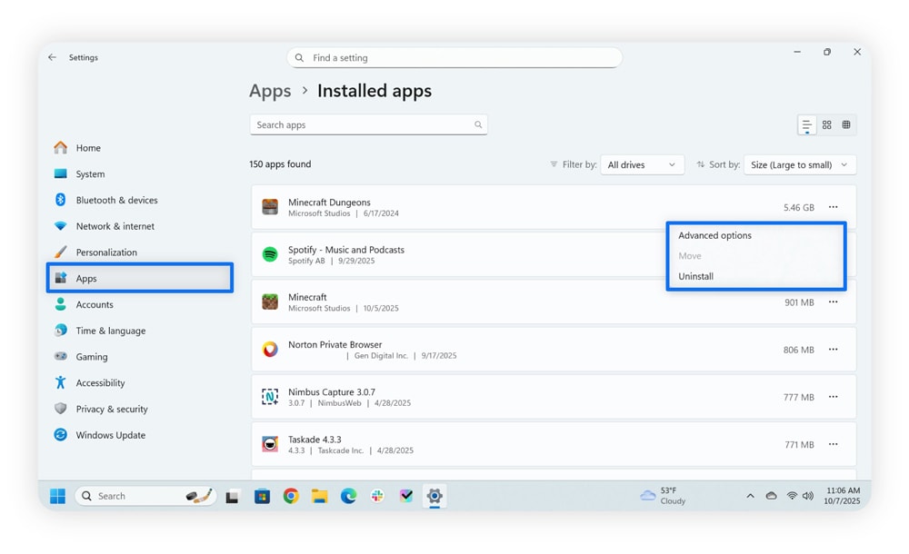Click the Spotify app icon in the list
The image size is (909, 554).
click(x=269, y=255)
